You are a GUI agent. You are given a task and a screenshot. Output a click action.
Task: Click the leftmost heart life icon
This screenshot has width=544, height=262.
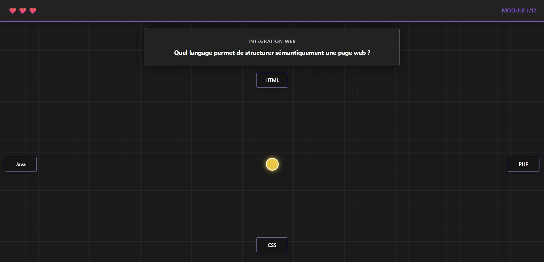12,11
